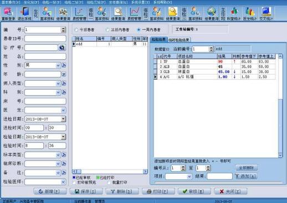Click the patient list horizontal scrollbar right arrow
Screen dimensions: 287x203
[x=145, y=171]
